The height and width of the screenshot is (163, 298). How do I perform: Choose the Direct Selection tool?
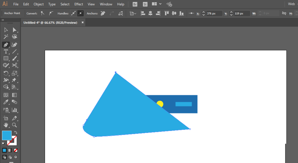pyautogui.click(x=14, y=30)
